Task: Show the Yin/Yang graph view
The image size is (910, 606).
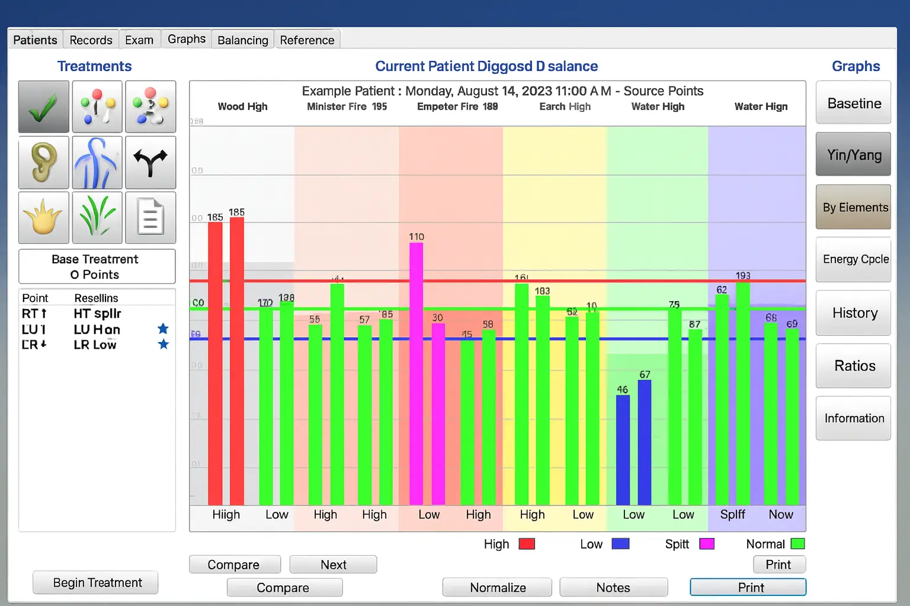Action: pos(853,154)
